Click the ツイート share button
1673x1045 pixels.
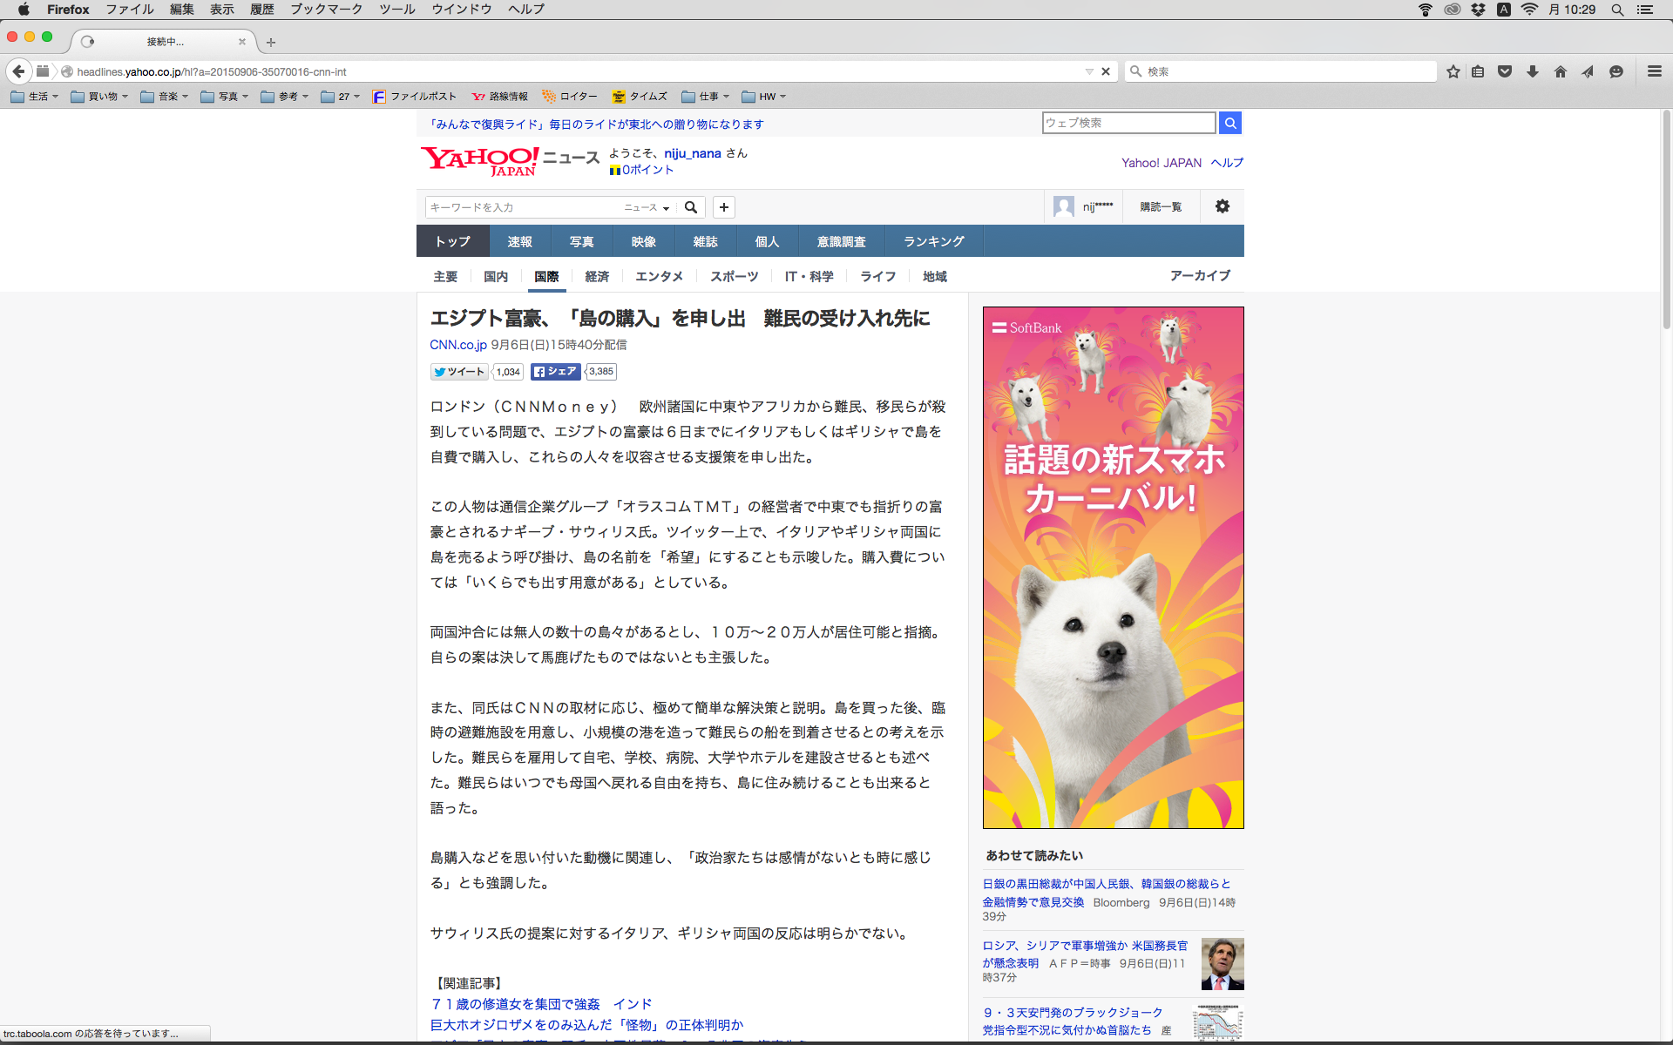[459, 372]
